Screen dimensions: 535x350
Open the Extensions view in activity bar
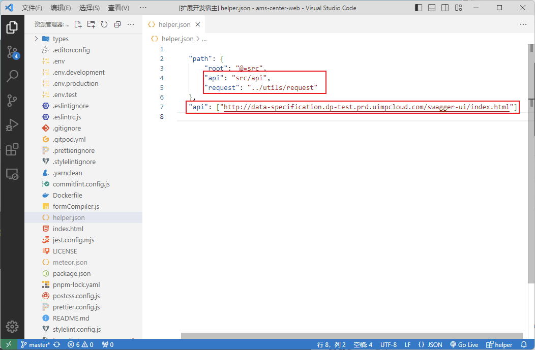12,149
